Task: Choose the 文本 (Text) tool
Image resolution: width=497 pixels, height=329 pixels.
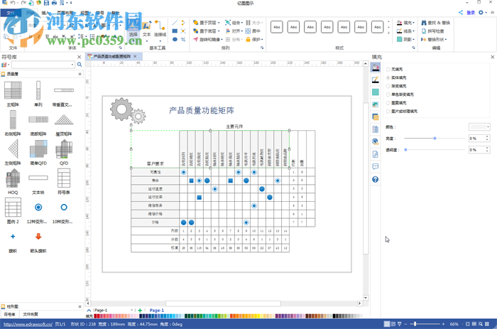Action: (146, 29)
